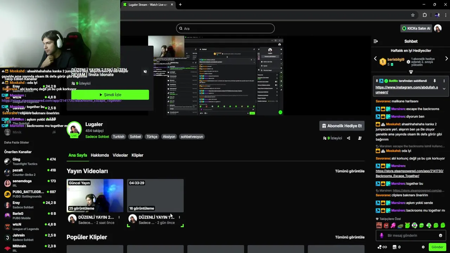This screenshot has width=450, height=253.
Task: Open Ging recommended channel
Action: pyautogui.click(x=30, y=161)
